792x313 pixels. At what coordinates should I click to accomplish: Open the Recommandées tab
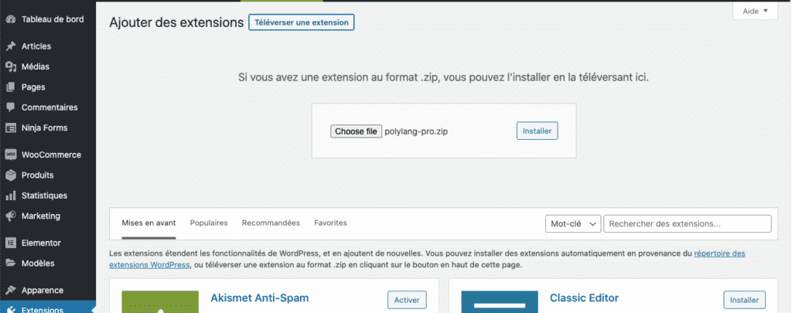271,223
